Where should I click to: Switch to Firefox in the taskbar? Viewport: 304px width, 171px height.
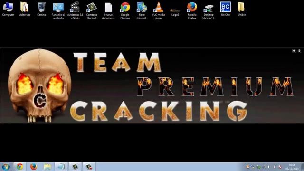[x=34, y=167]
